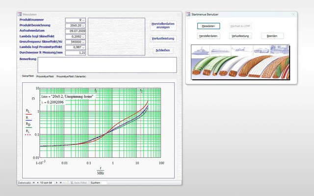Screen dimensions: 314x196
Task: Go to first record in navigator
Action: (x=33, y=182)
